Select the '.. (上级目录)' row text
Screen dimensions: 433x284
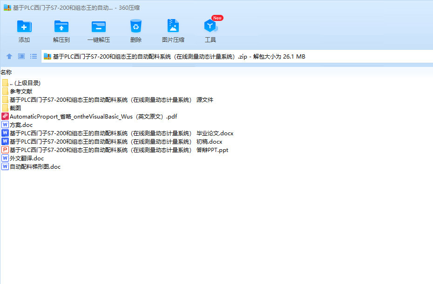[25, 83]
